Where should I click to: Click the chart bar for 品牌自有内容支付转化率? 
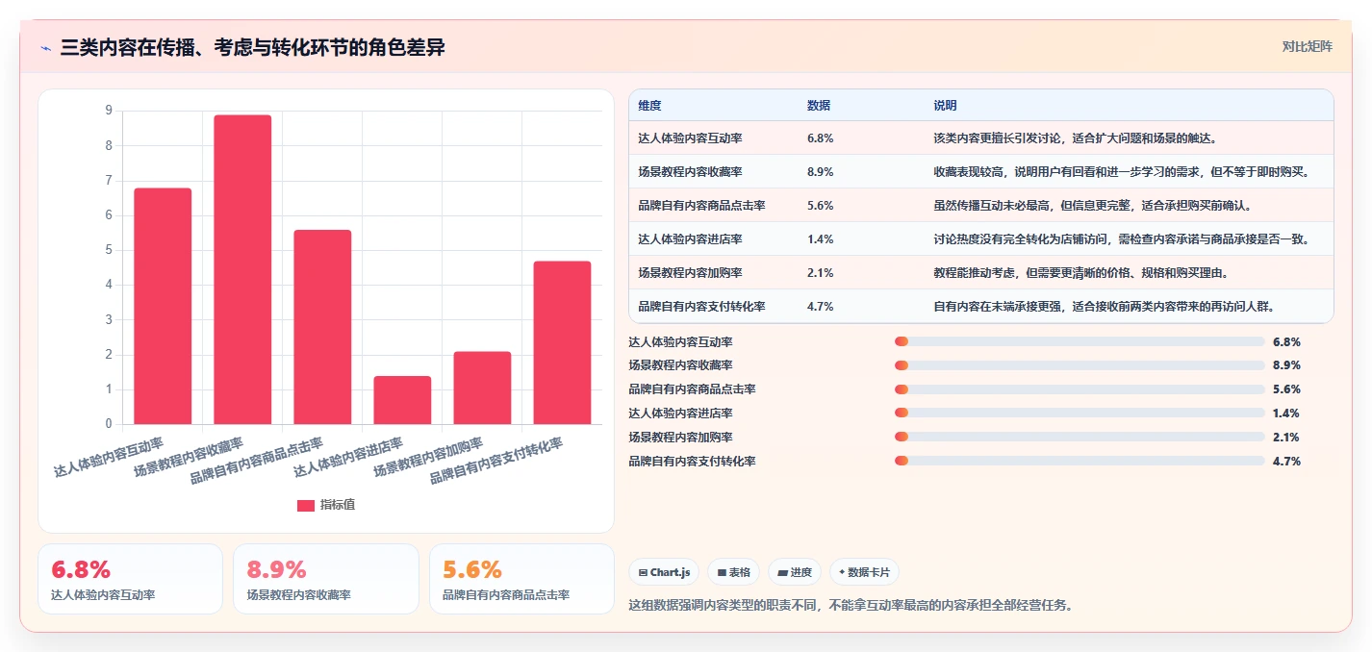click(x=562, y=342)
